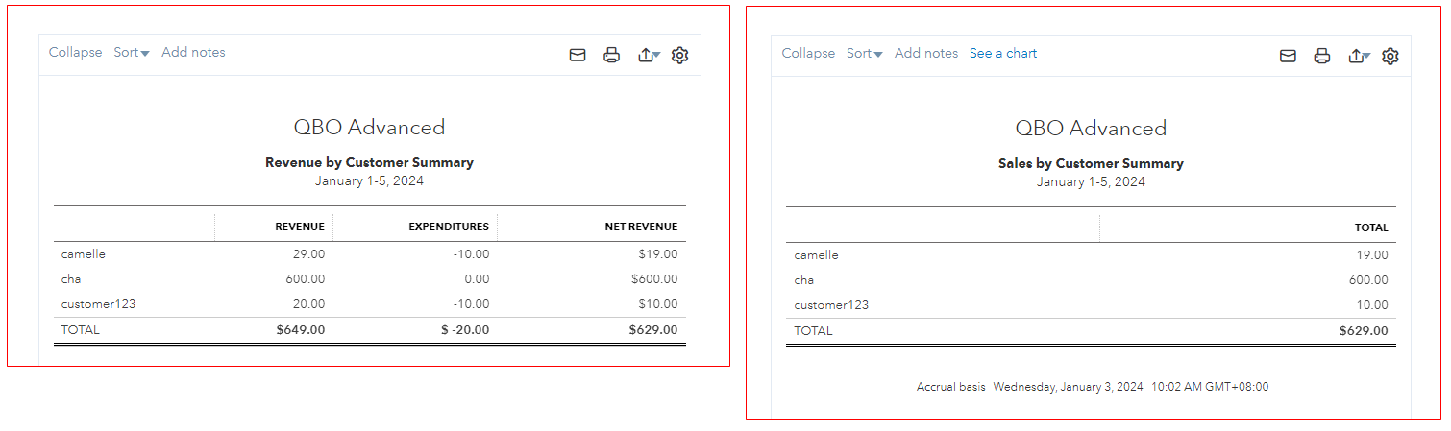
Task: Open camelle's $19.00 net revenue amount
Action: 658,254
